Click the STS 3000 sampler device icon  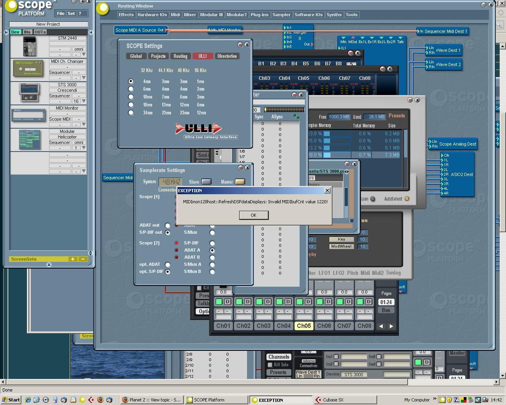[x=30, y=93]
